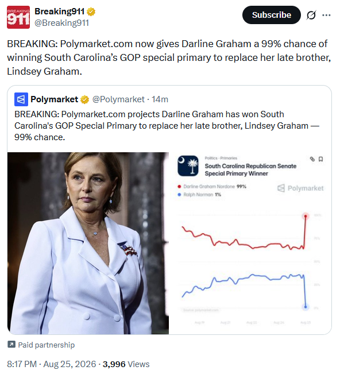This screenshot has width=340, height=374.
Task: Click the Subscribe button
Action: (x=272, y=15)
